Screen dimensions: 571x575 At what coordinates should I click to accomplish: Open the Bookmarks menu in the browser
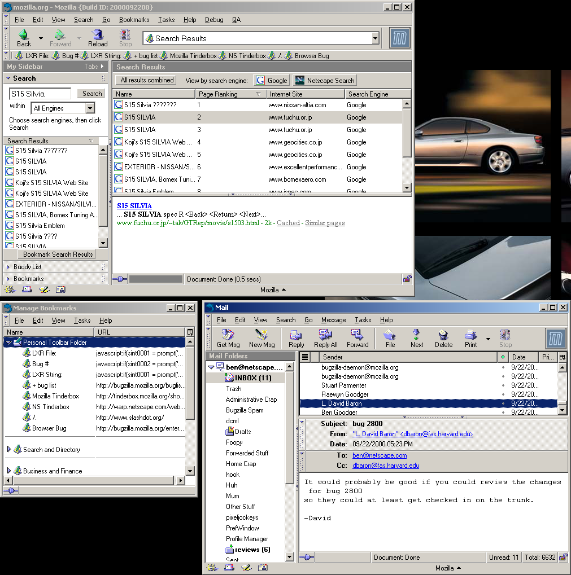click(x=134, y=20)
